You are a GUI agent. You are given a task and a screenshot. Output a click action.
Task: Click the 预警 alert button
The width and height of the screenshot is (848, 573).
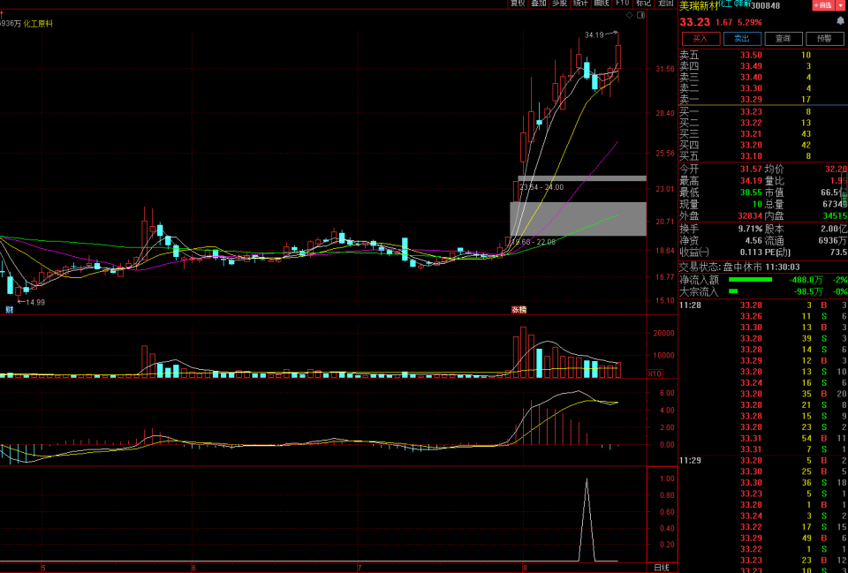pos(824,38)
